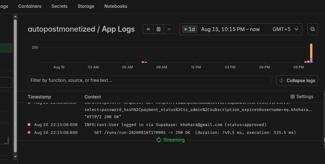Viewport: 325px width, 164px height.
Task: Open the Containers tab
Action: pos(30,6)
